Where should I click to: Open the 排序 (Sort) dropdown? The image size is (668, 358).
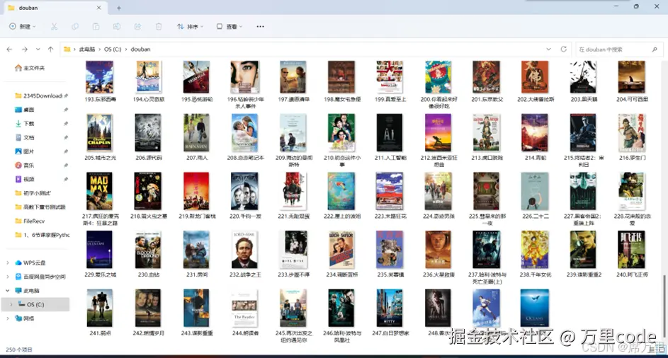190,26
